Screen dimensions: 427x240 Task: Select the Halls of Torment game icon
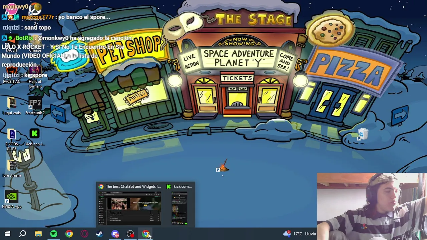[x=35, y=77]
